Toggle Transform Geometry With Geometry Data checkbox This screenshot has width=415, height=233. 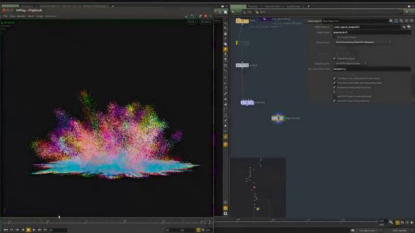335,83
